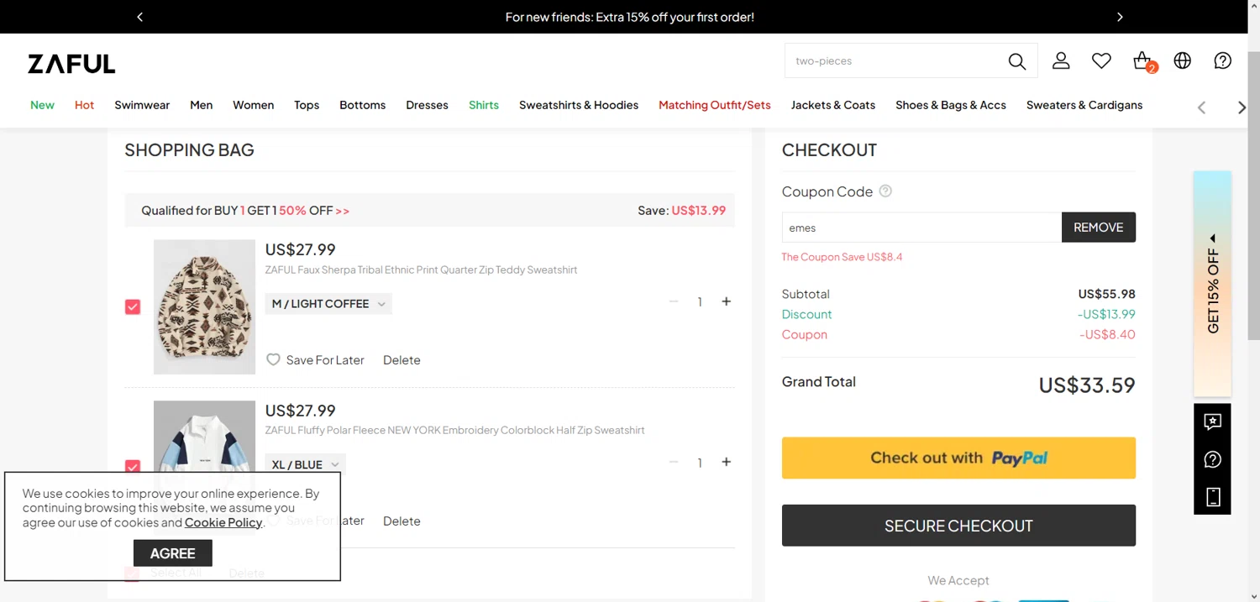
Task: Delete the NEW YORK Sweatshirt item
Action: point(402,521)
